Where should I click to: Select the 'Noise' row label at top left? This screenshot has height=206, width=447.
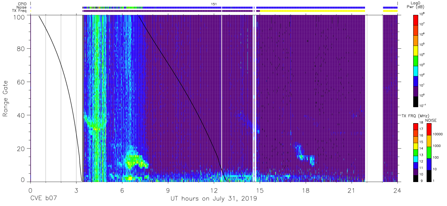pyautogui.click(x=21, y=7)
